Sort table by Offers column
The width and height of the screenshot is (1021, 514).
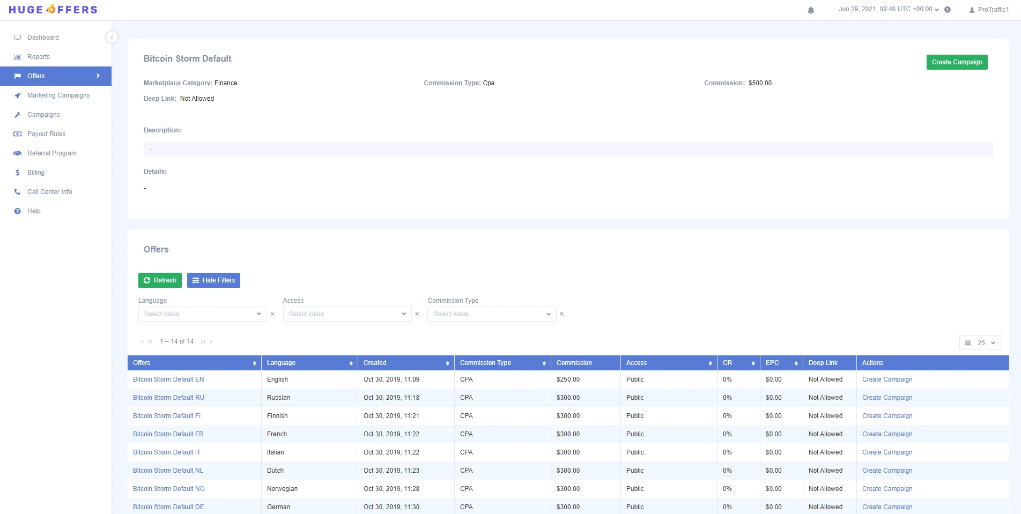[255, 363]
